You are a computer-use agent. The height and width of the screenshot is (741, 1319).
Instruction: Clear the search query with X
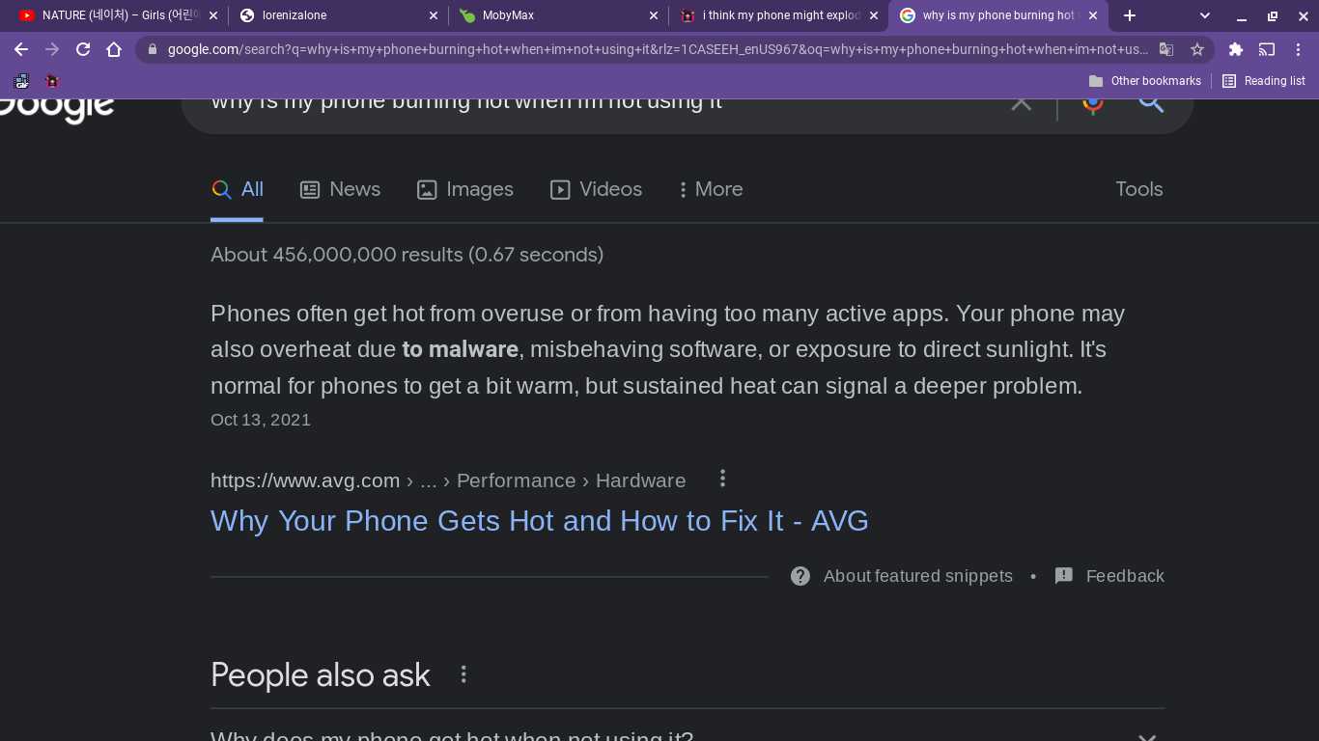pos(1021,101)
